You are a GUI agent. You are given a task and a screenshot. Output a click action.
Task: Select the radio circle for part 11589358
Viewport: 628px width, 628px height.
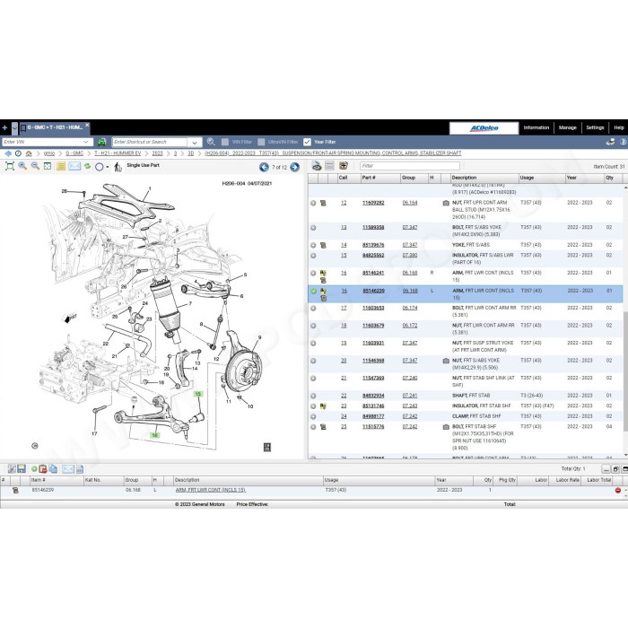[x=313, y=228]
